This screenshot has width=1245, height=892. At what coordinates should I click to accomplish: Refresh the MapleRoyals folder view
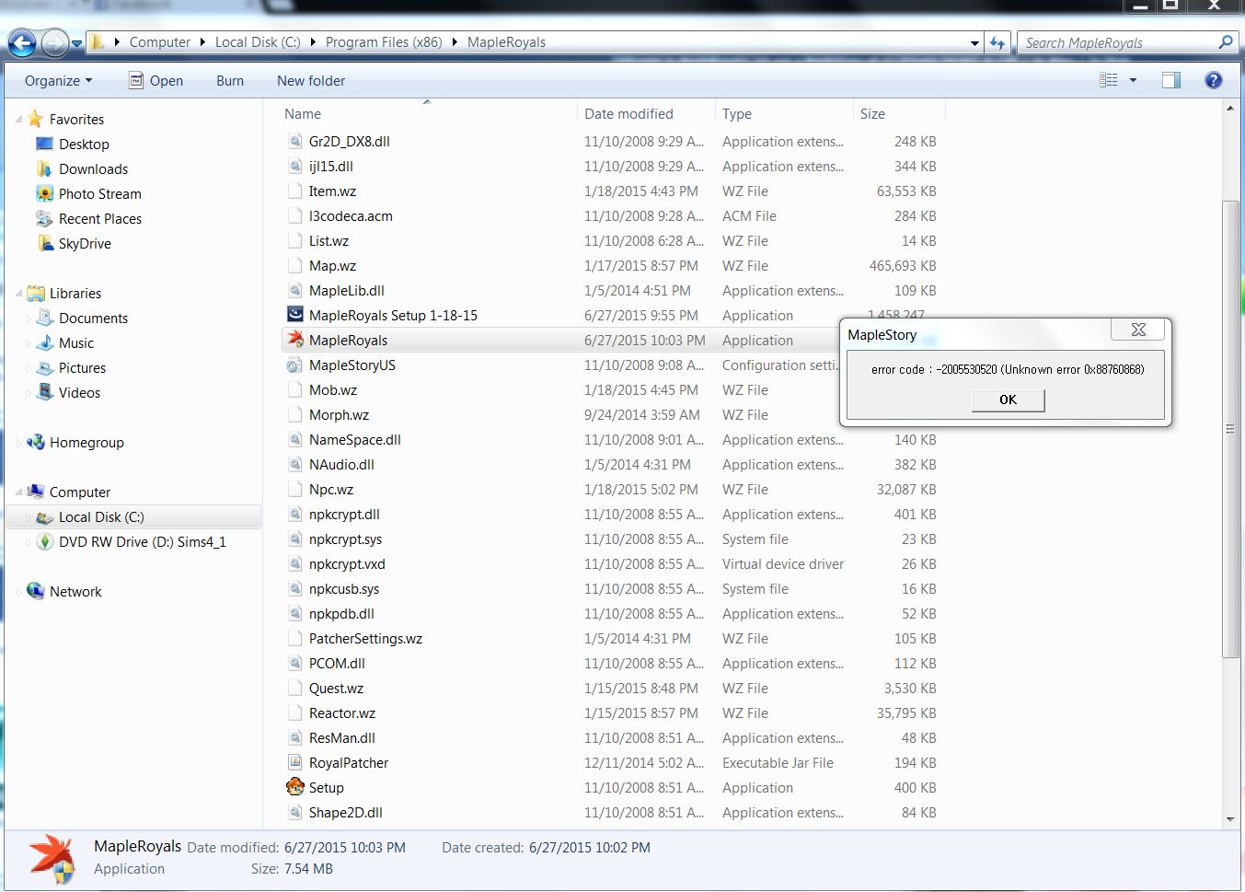click(998, 42)
